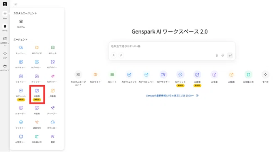Click the arrow icon after the LIVE link

pos(197,96)
